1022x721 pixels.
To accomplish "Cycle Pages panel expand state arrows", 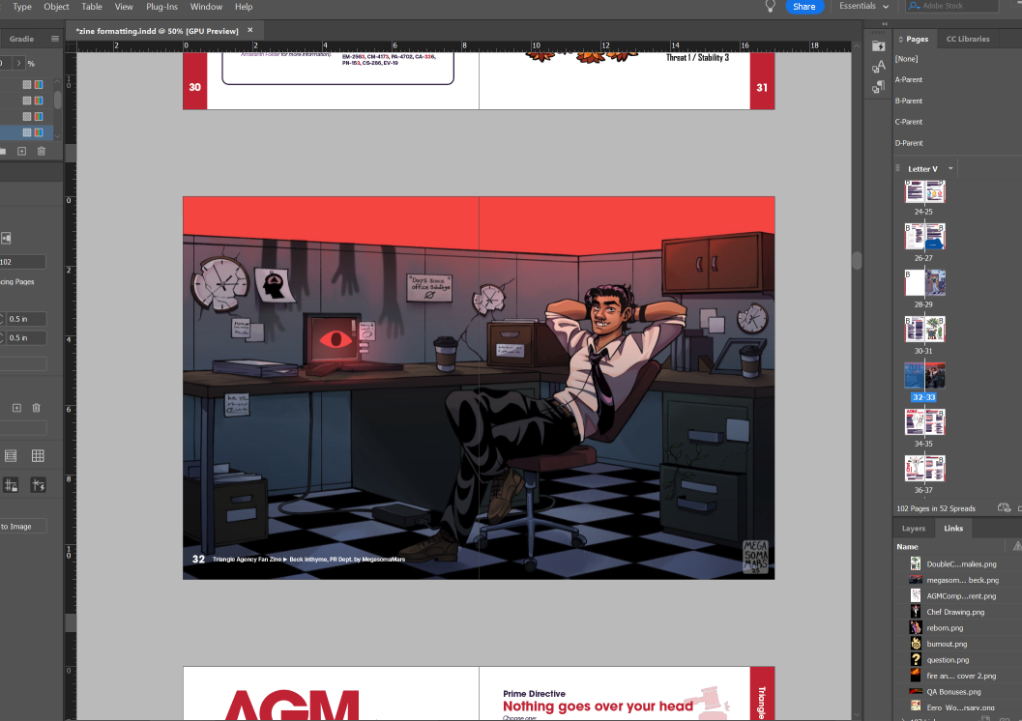I will [901, 39].
